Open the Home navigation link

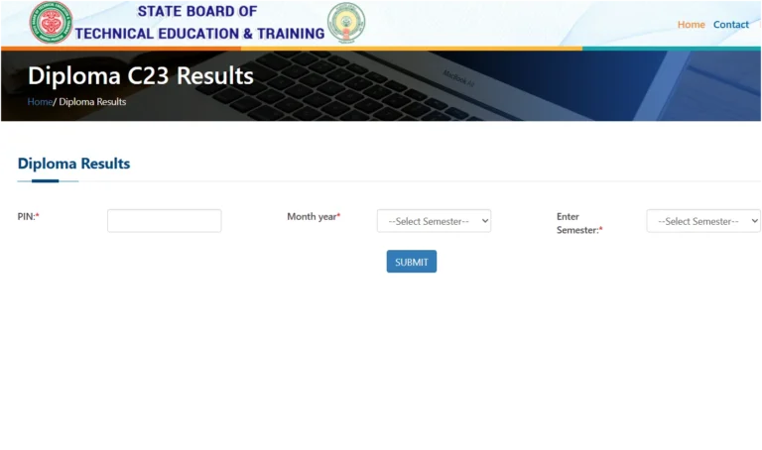691,24
